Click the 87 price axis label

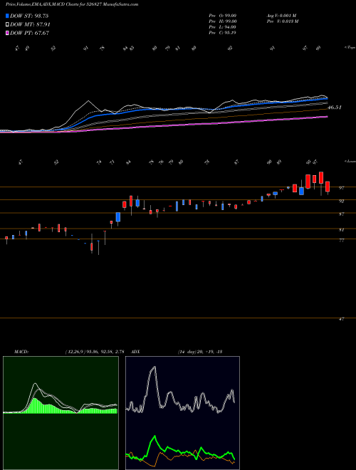tap(341, 214)
